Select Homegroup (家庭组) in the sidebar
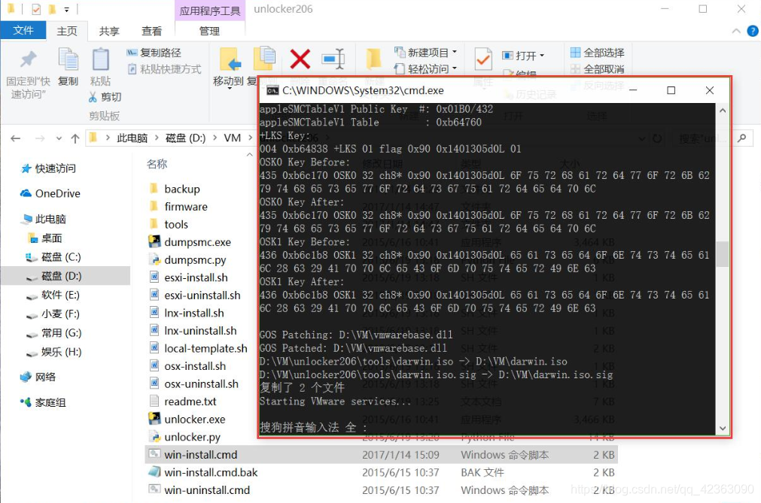The height and width of the screenshot is (503, 761). 43,402
